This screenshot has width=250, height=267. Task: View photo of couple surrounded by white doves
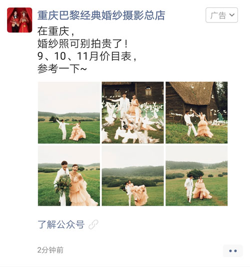[x=133, y=113]
